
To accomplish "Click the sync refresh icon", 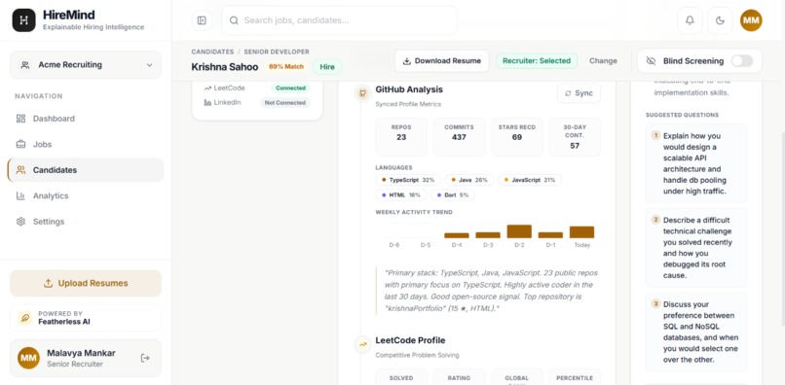I will point(568,93).
